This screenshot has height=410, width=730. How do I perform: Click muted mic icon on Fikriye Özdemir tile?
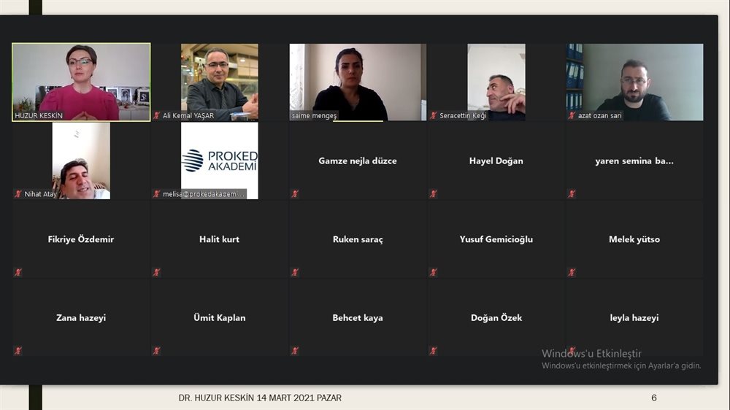[18, 272]
